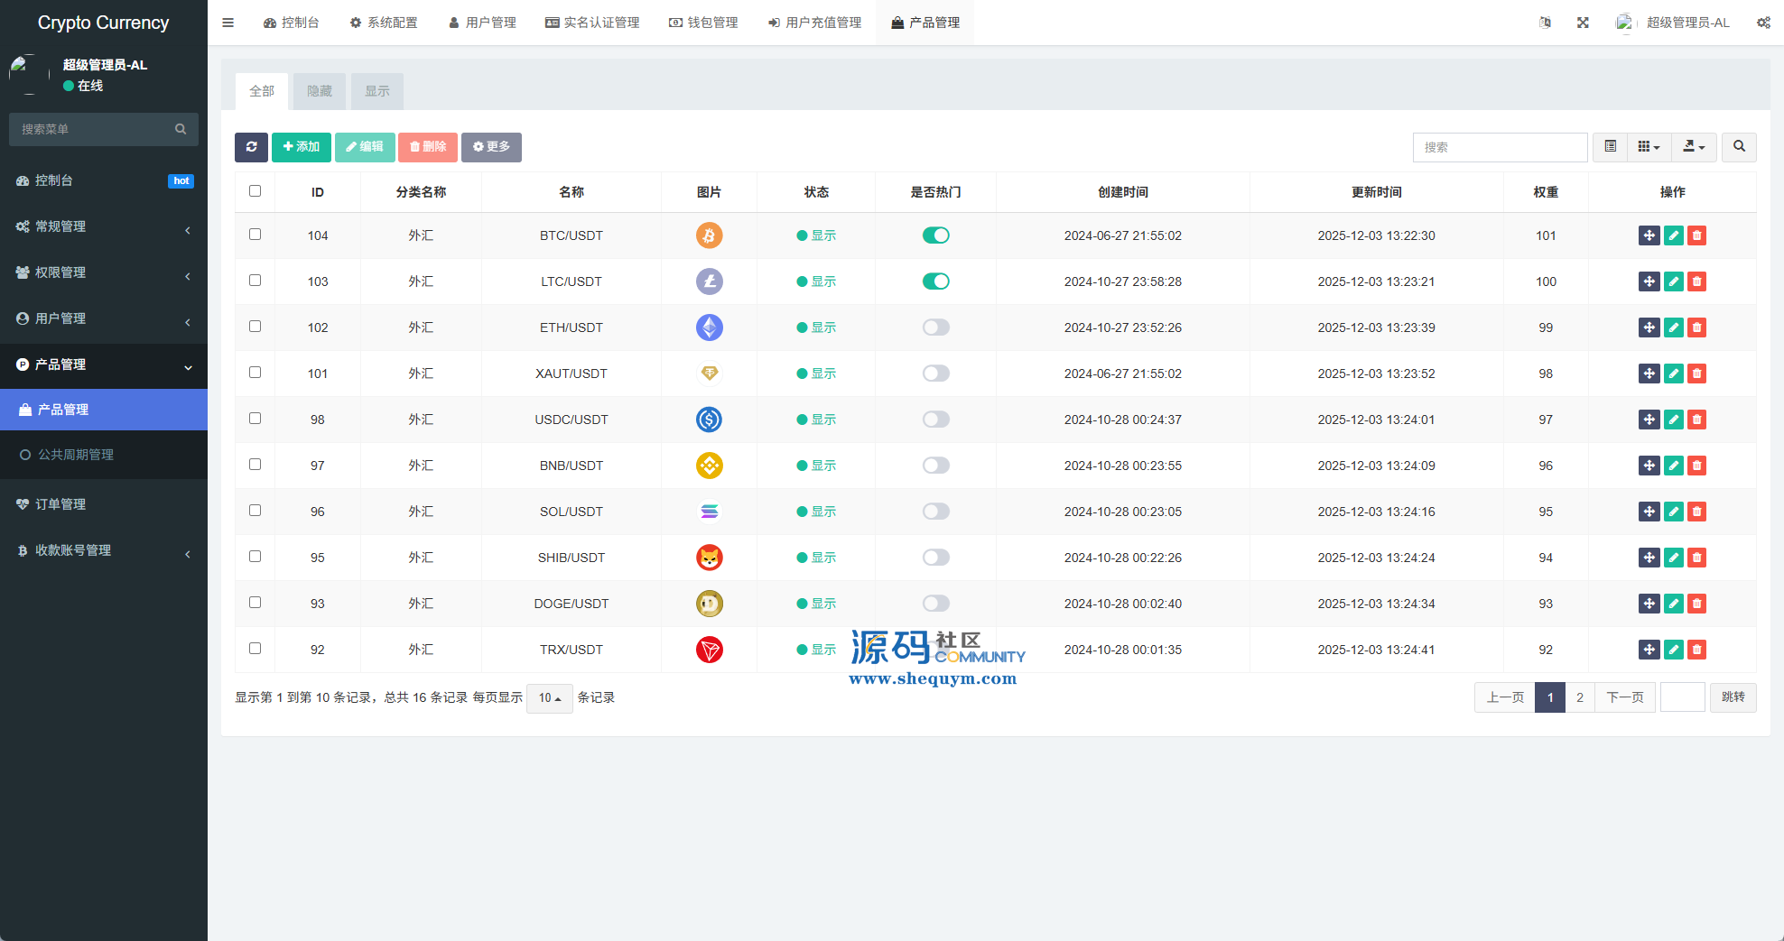Viewport: 1784px width, 941px height.
Task: Switch to the 隐藏 filter tab
Action: (x=319, y=91)
